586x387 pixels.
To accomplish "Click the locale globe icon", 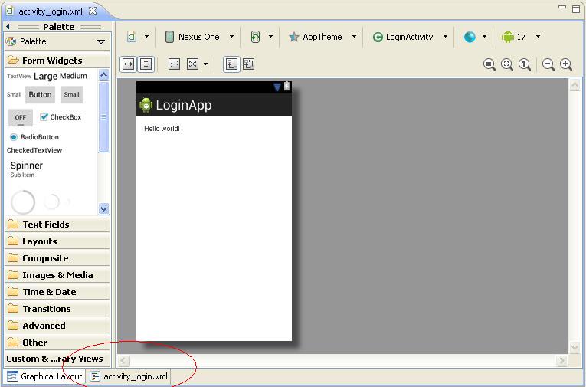I will [x=470, y=37].
